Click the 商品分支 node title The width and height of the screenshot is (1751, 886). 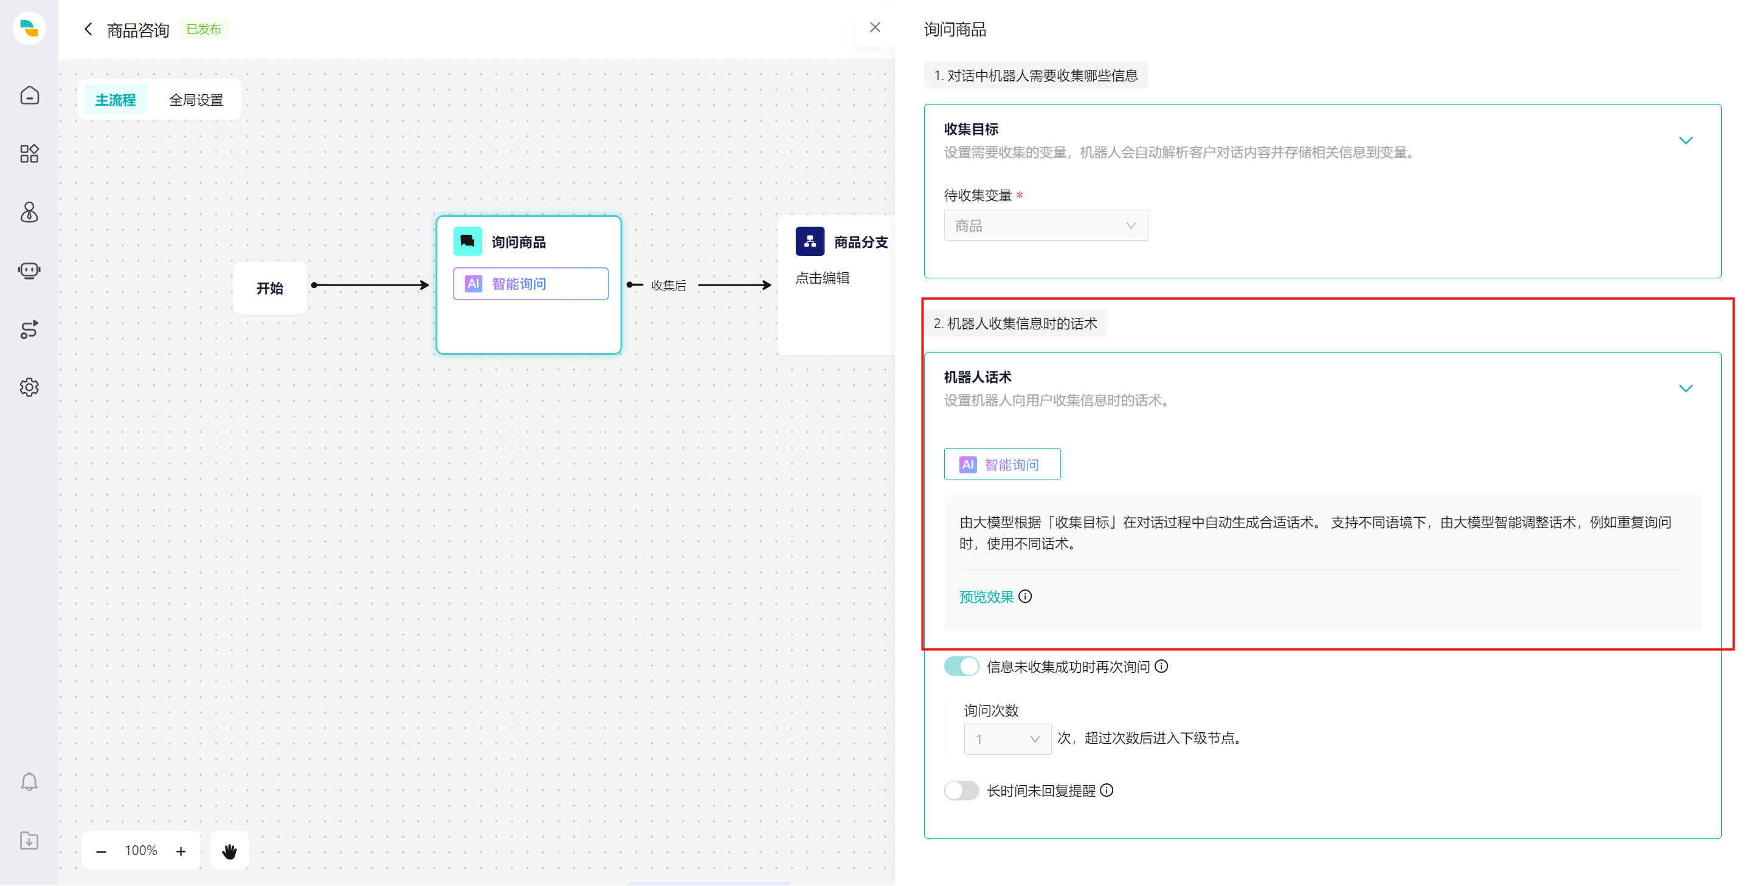(x=860, y=242)
